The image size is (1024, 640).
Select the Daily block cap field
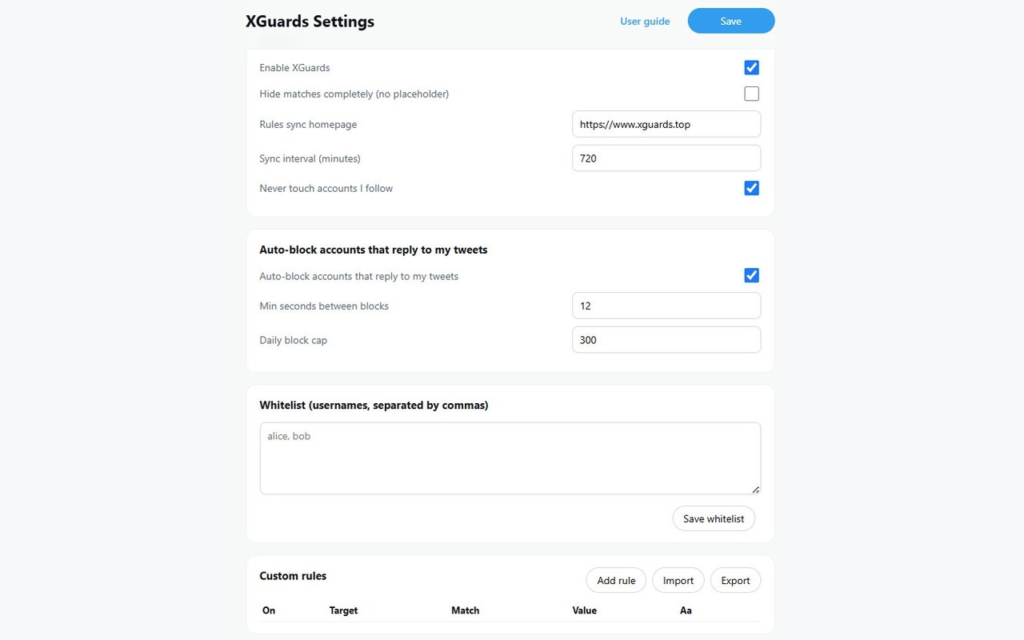[666, 339]
